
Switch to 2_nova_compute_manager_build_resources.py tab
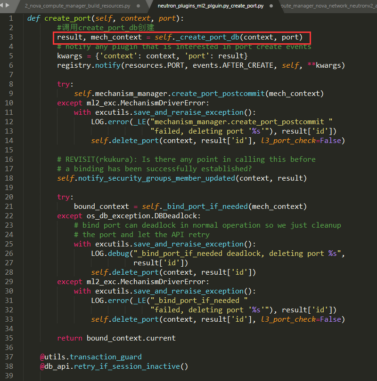[77, 6]
